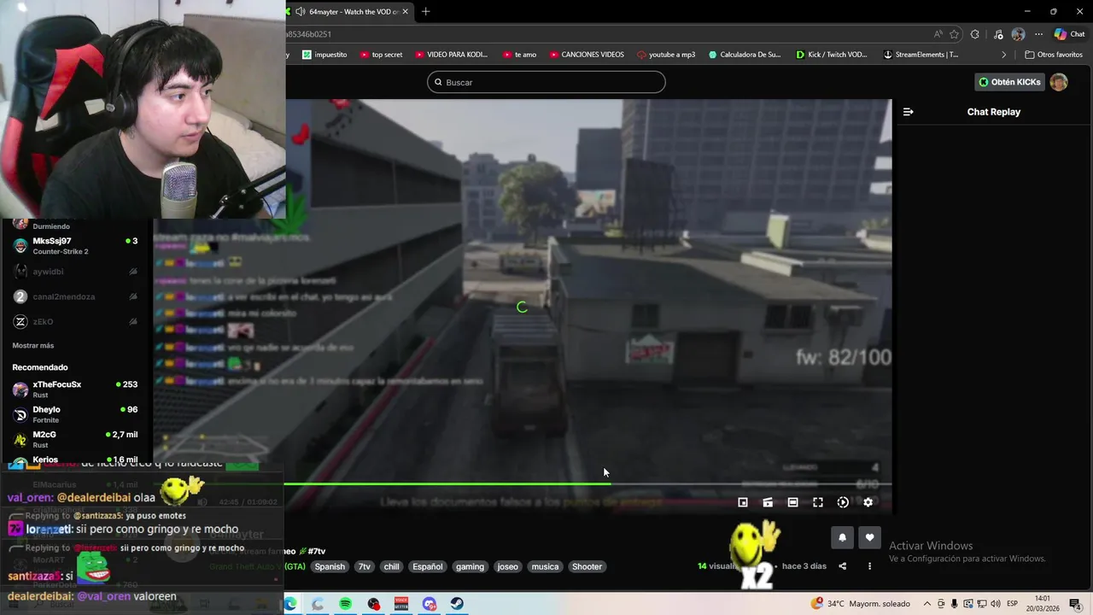Open the CANCIONES VIDEOS bookmark
Image resolution: width=1093 pixels, height=615 pixels.
click(x=586, y=55)
